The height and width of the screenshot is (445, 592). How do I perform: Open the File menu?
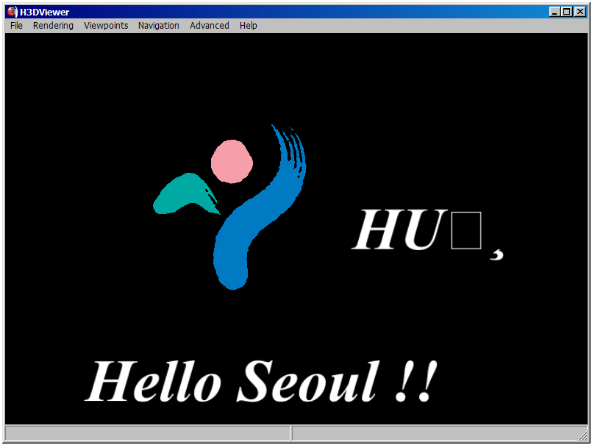[x=16, y=25]
